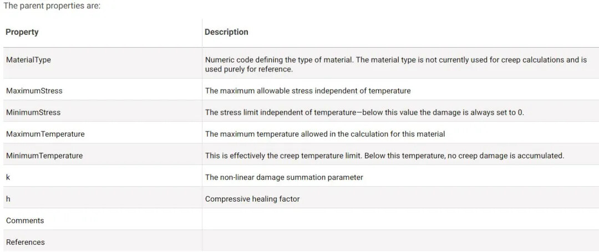
Task: Select the MaterialType property cell
Action: click(x=28, y=60)
